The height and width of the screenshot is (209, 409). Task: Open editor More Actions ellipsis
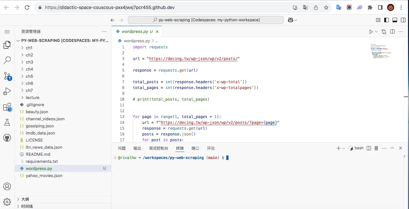click(x=401, y=32)
